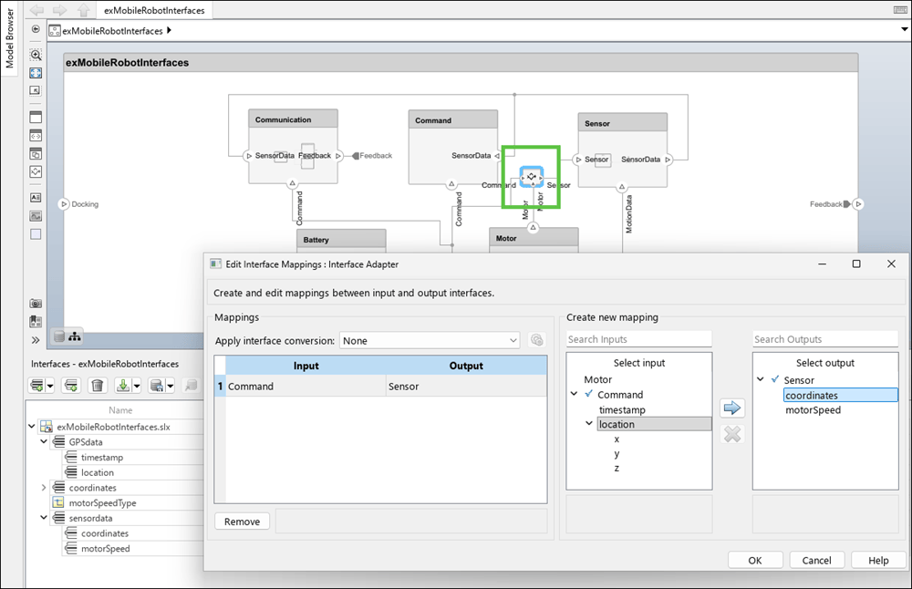Image resolution: width=912 pixels, height=589 pixels.
Task: Collapse the GPSdata tree node
Action: (x=44, y=442)
